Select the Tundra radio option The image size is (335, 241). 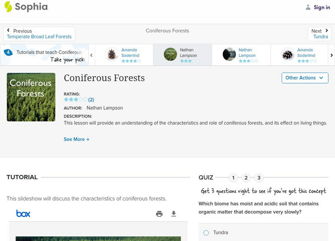click(206, 233)
